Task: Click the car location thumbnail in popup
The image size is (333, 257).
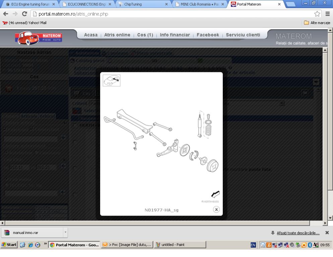Action: 112,80
